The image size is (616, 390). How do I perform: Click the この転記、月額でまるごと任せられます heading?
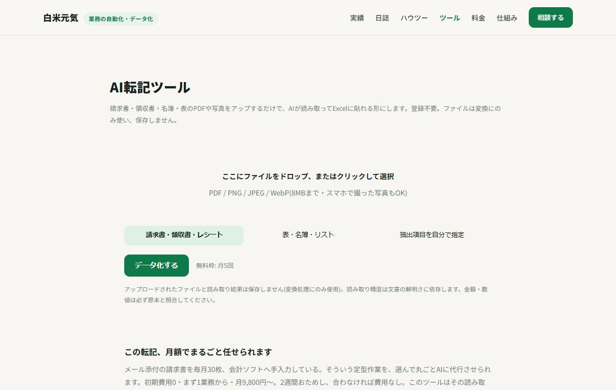click(198, 352)
